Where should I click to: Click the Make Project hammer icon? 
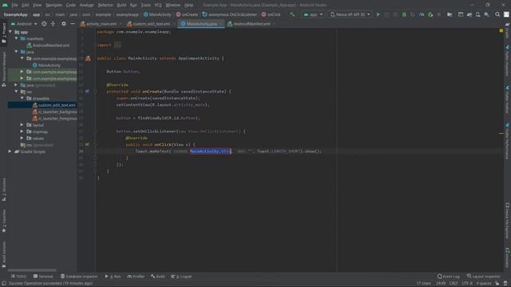coord(291,14)
